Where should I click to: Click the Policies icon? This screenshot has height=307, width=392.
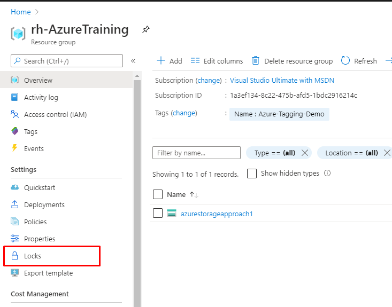point(15,222)
